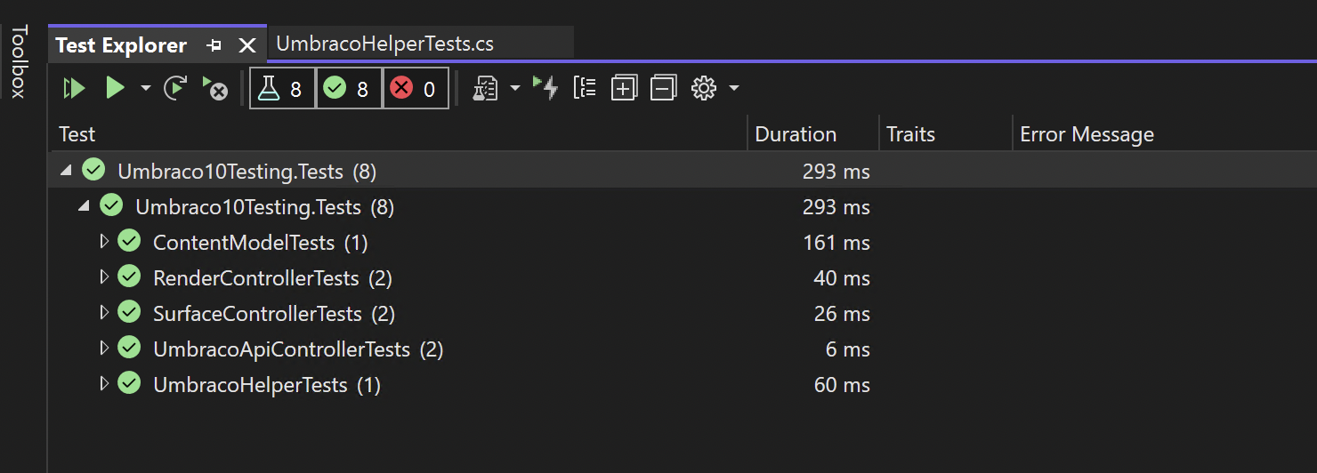
Task: Expand all tests with plus icon
Action: coord(624,88)
